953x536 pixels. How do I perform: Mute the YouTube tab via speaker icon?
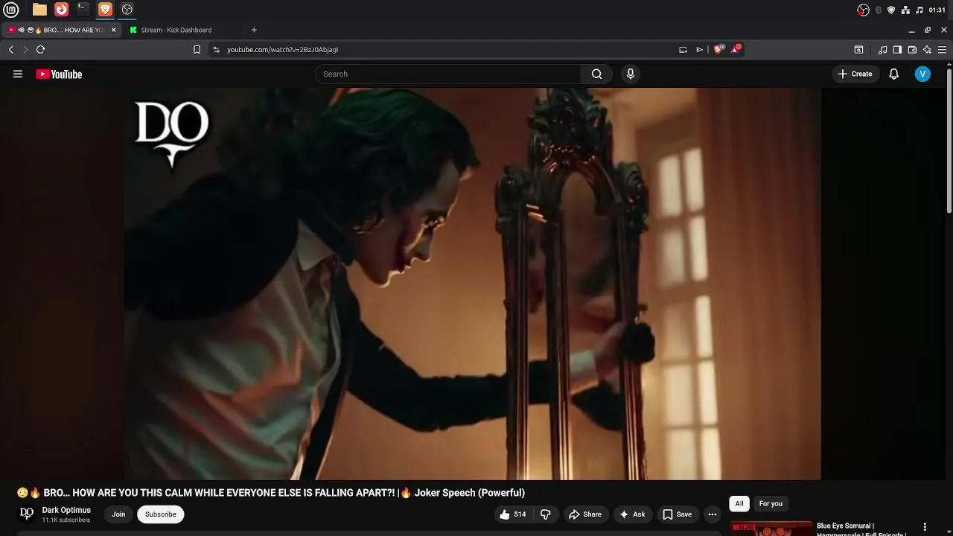tap(21, 30)
